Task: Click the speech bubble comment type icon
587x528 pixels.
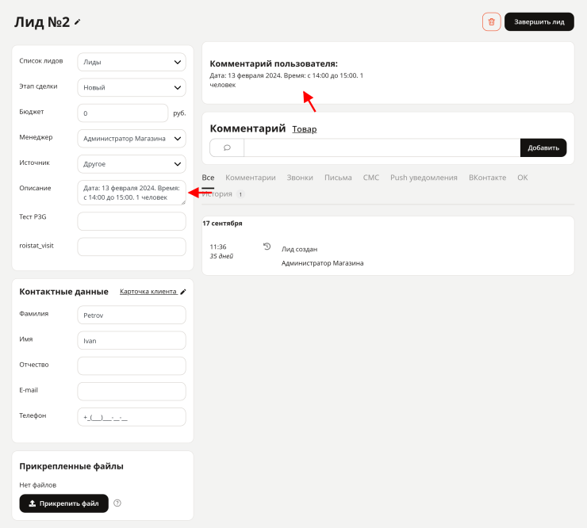Action: click(227, 147)
